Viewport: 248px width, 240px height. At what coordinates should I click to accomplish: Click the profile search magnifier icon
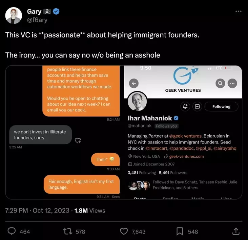pyautogui.click(x=220, y=83)
